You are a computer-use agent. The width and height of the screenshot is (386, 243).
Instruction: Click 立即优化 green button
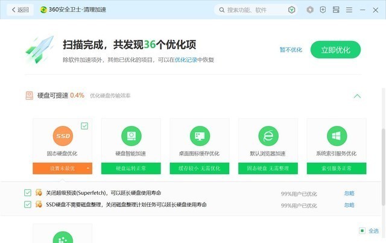click(x=335, y=49)
